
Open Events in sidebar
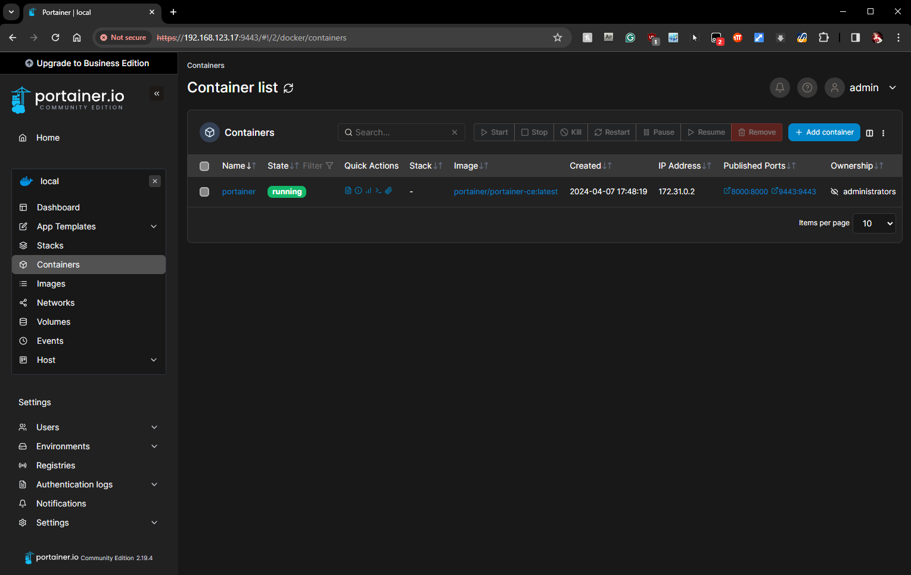click(50, 341)
